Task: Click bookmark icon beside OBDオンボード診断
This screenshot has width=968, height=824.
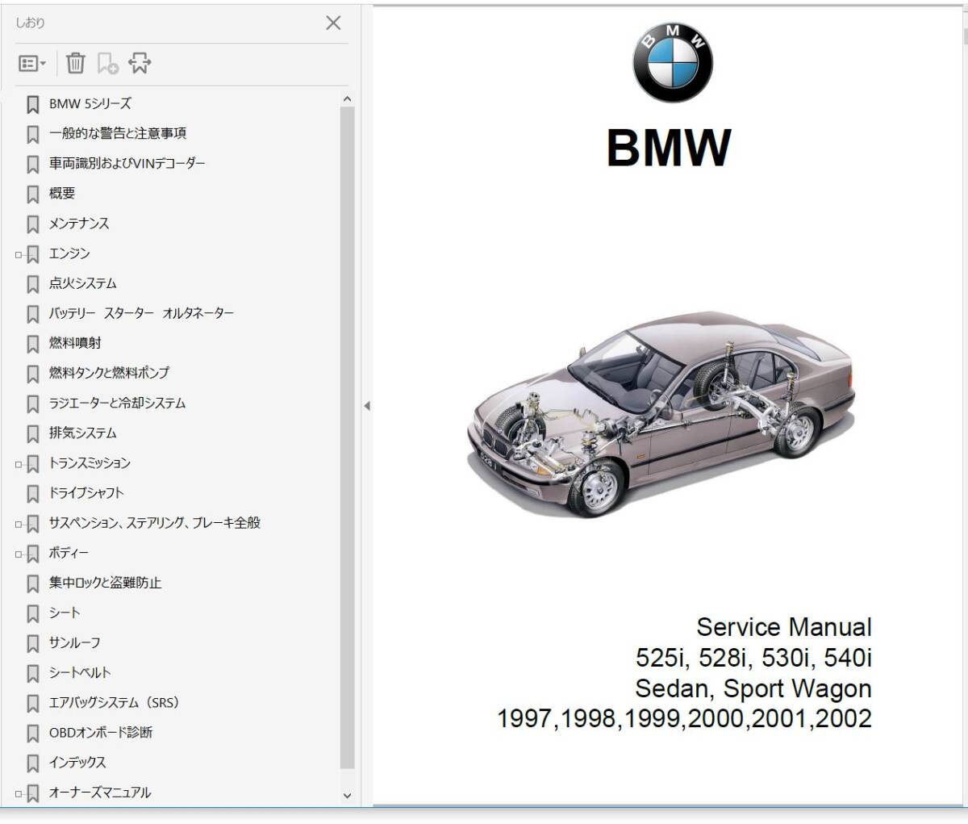Action: tap(32, 733)
